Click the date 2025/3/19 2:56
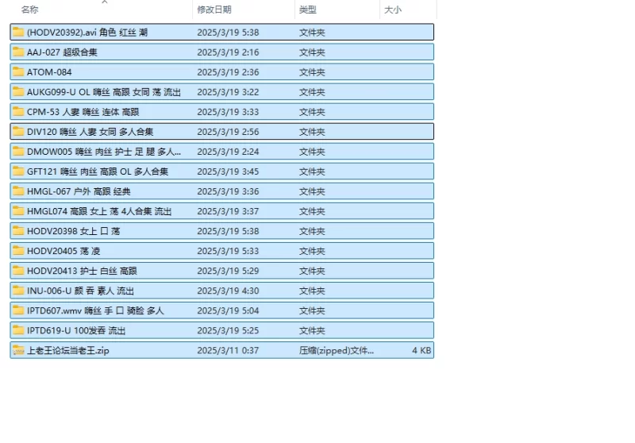The image size is (635, 443). coord(228,132)
